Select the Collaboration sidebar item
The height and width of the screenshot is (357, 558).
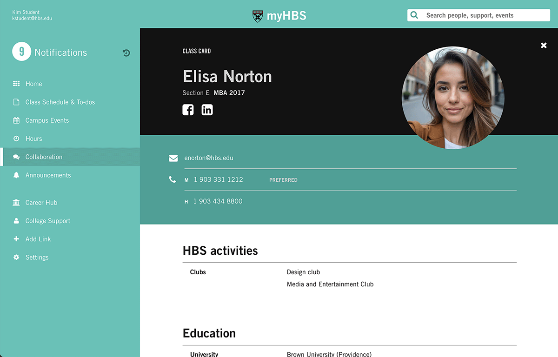[x=44, y=157]
